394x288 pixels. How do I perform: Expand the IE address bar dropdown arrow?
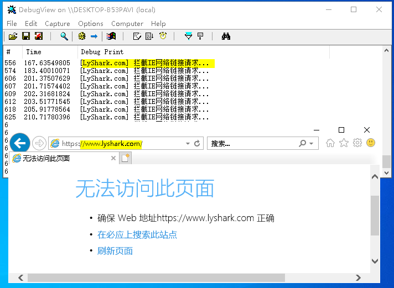(x=188, y=144)
